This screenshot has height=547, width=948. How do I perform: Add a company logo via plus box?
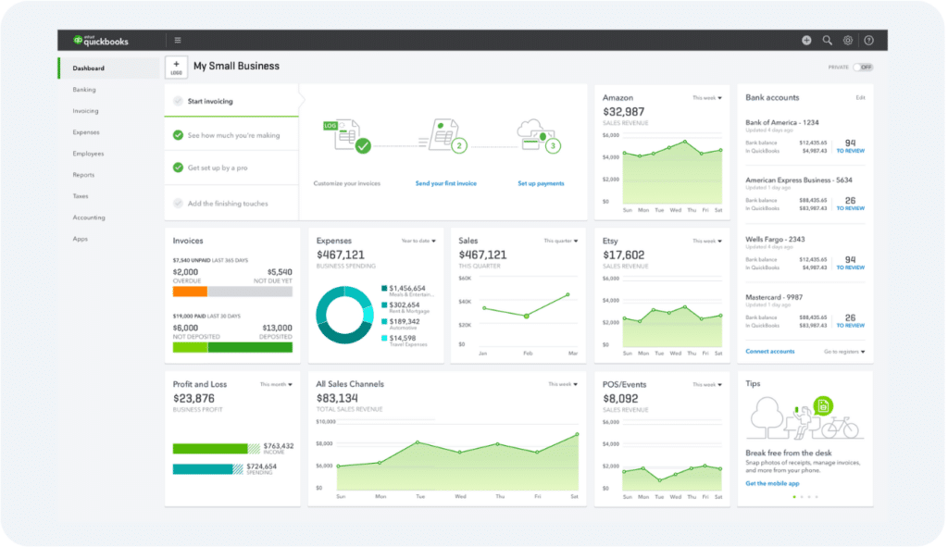[176, 67]
